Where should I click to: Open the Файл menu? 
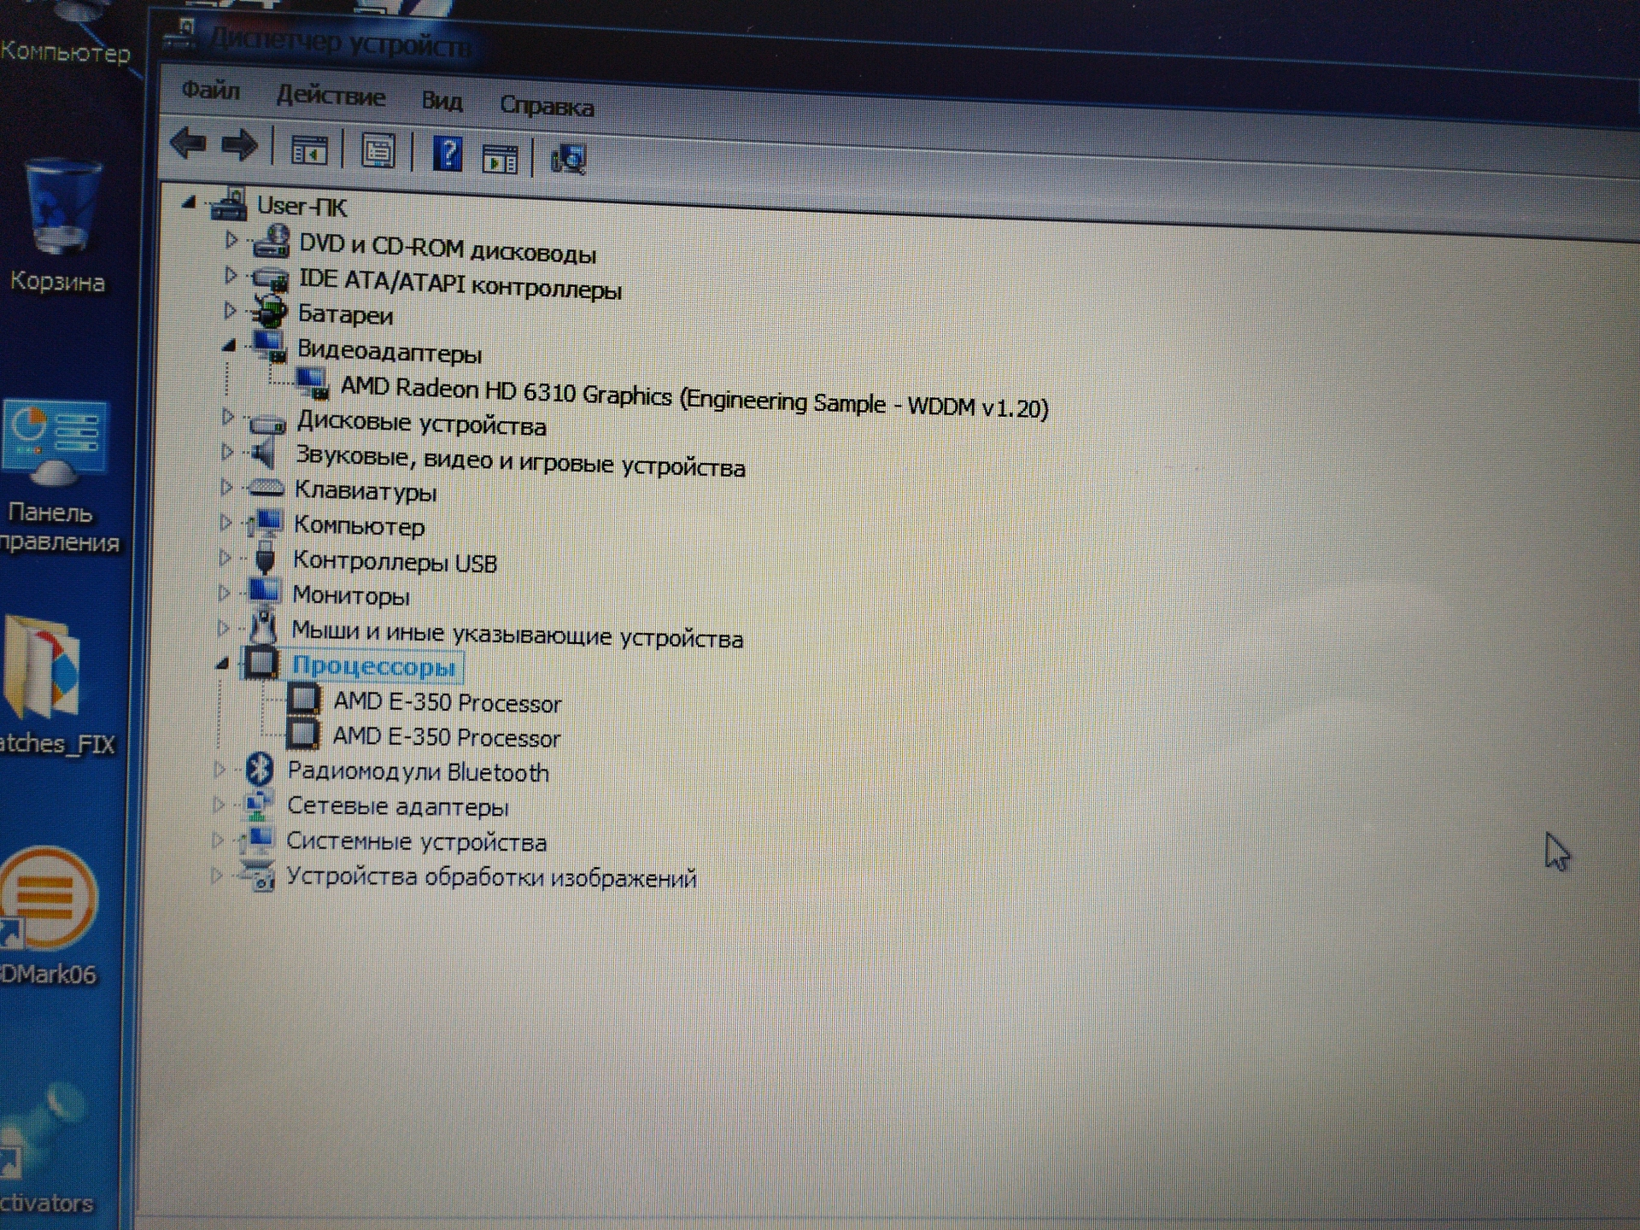[211, 90]
